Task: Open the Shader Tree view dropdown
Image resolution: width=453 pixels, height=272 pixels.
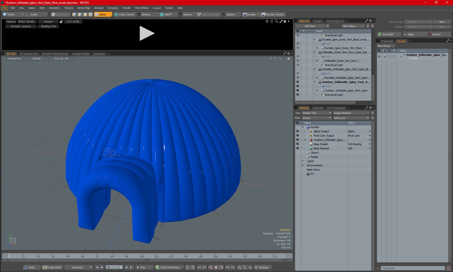Action: 317,113
